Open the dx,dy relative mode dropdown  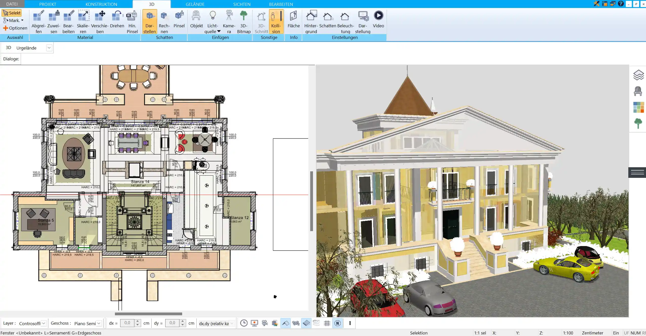pyautogui.click(x=232, y=323)
